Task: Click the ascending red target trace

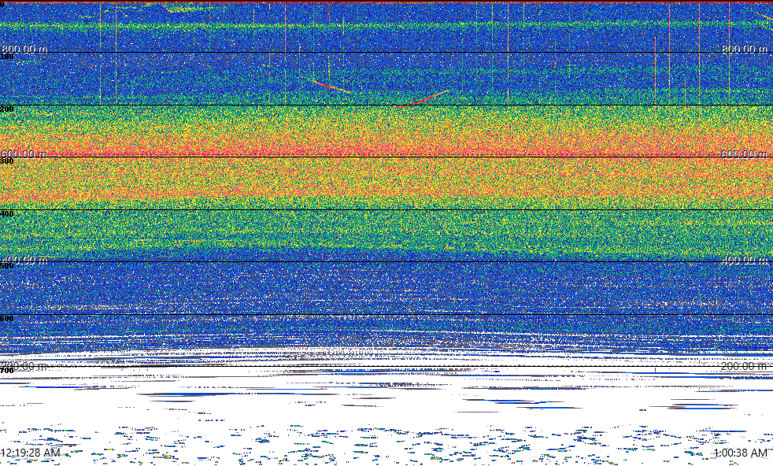Action: [423, 98]
